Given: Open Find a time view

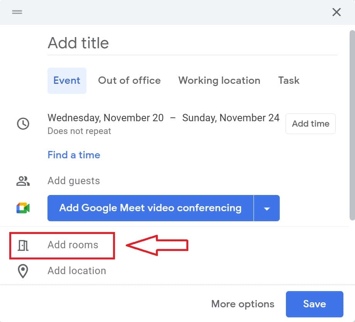Looking at the screenshot, I should [x=74, y=154].
